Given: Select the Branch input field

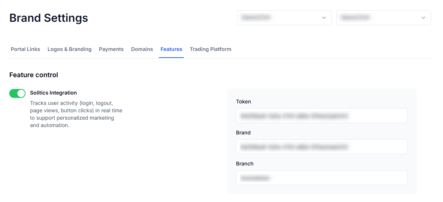Looking at the screenshot, I should coord(322,178).
